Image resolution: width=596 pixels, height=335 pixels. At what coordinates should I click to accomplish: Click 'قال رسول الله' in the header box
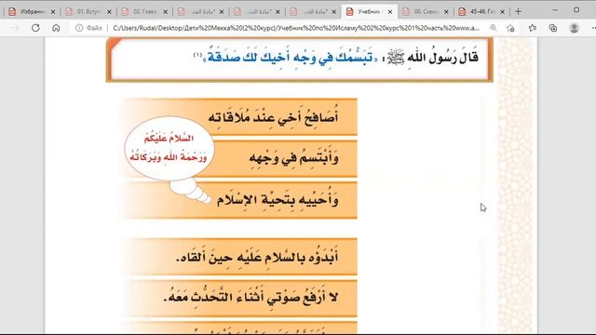[444, 58]
